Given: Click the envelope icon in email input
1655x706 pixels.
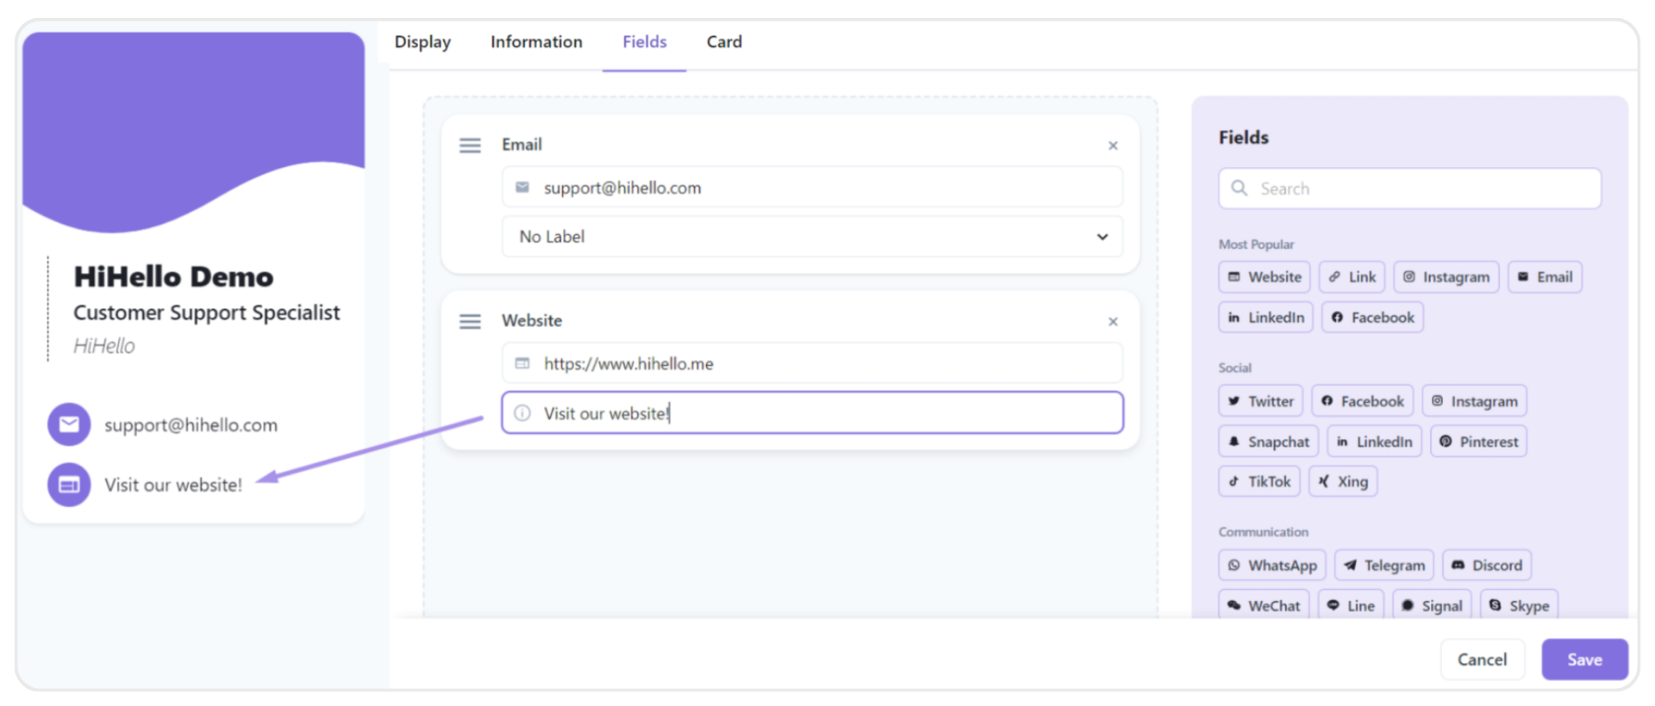Looking at the screenshot, I should tap(522, 187).
